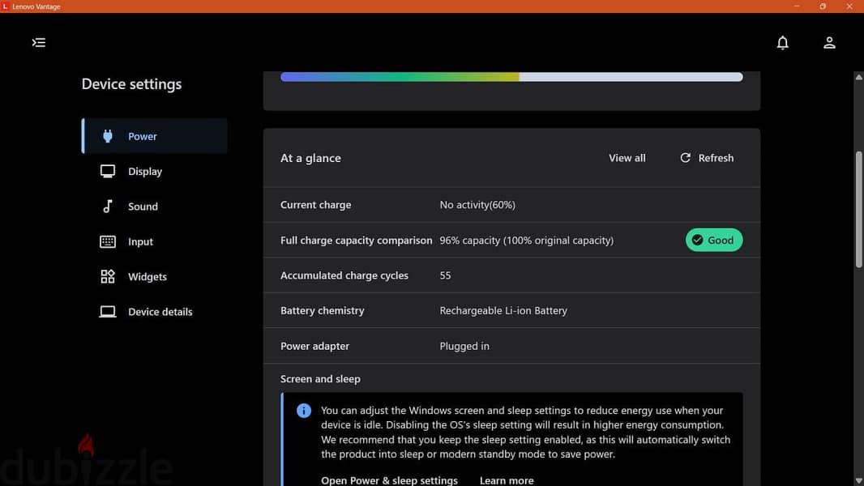Screen dimensions: 864x486
Task: Click the Learn more link
Action: click(x=507, y=480)
